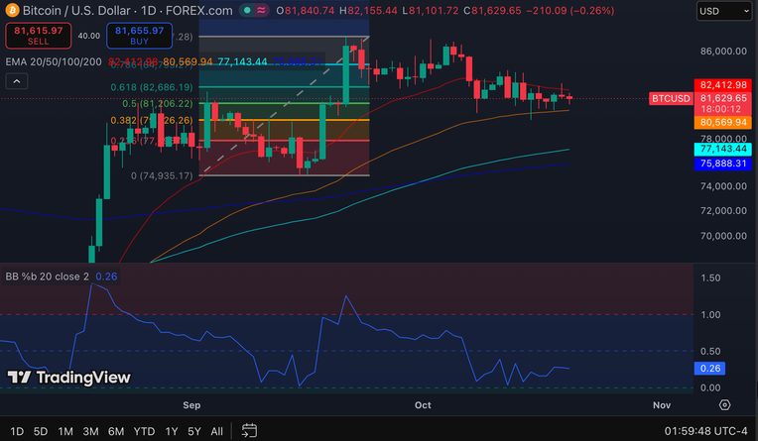Click the blue 75,888.31 EMA price tag
Screen dimensions: 758x441
click(722, 164)
